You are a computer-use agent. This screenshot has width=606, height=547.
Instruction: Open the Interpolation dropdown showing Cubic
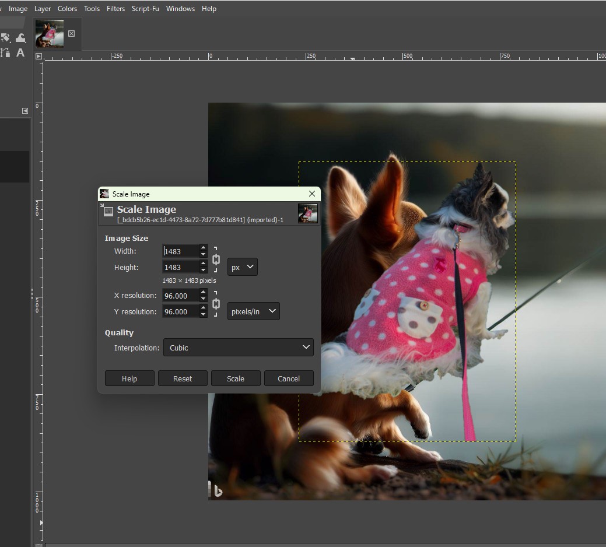(x=238, y=348)
